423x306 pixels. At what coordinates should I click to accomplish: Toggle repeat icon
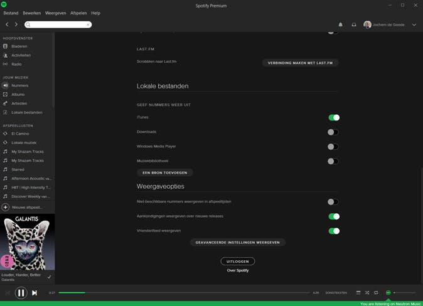point(376,293)
